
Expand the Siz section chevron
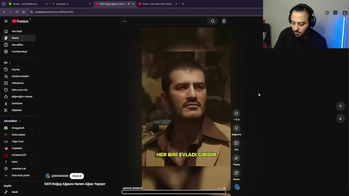click(10, 63)
